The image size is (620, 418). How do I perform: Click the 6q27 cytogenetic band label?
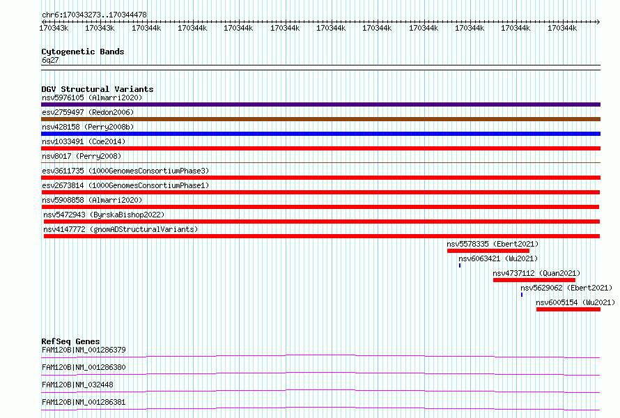[50, 60]
